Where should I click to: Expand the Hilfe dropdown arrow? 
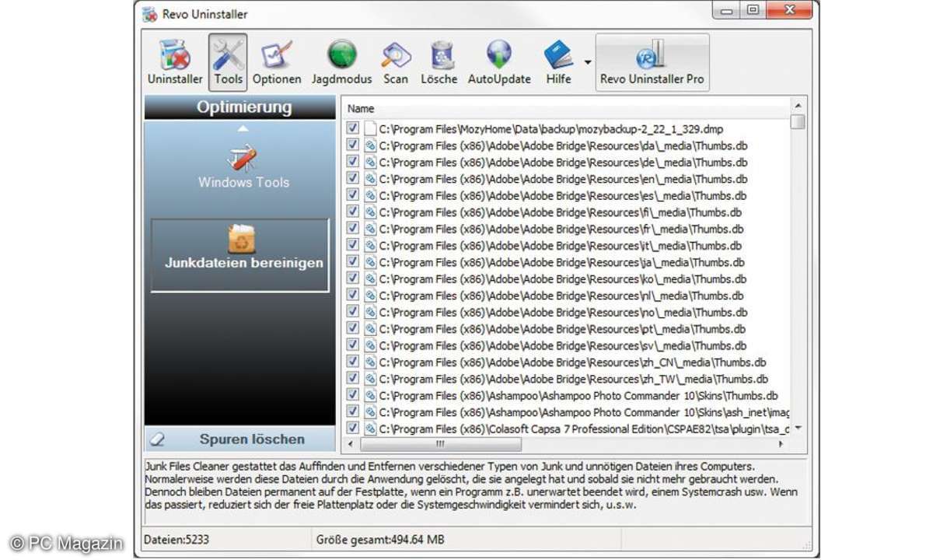click(588, 62)
